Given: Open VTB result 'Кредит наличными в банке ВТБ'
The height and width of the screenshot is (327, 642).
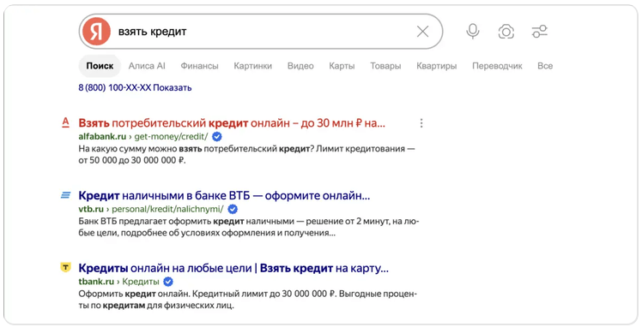Looking at the screenshot, I should coord(224,195).
